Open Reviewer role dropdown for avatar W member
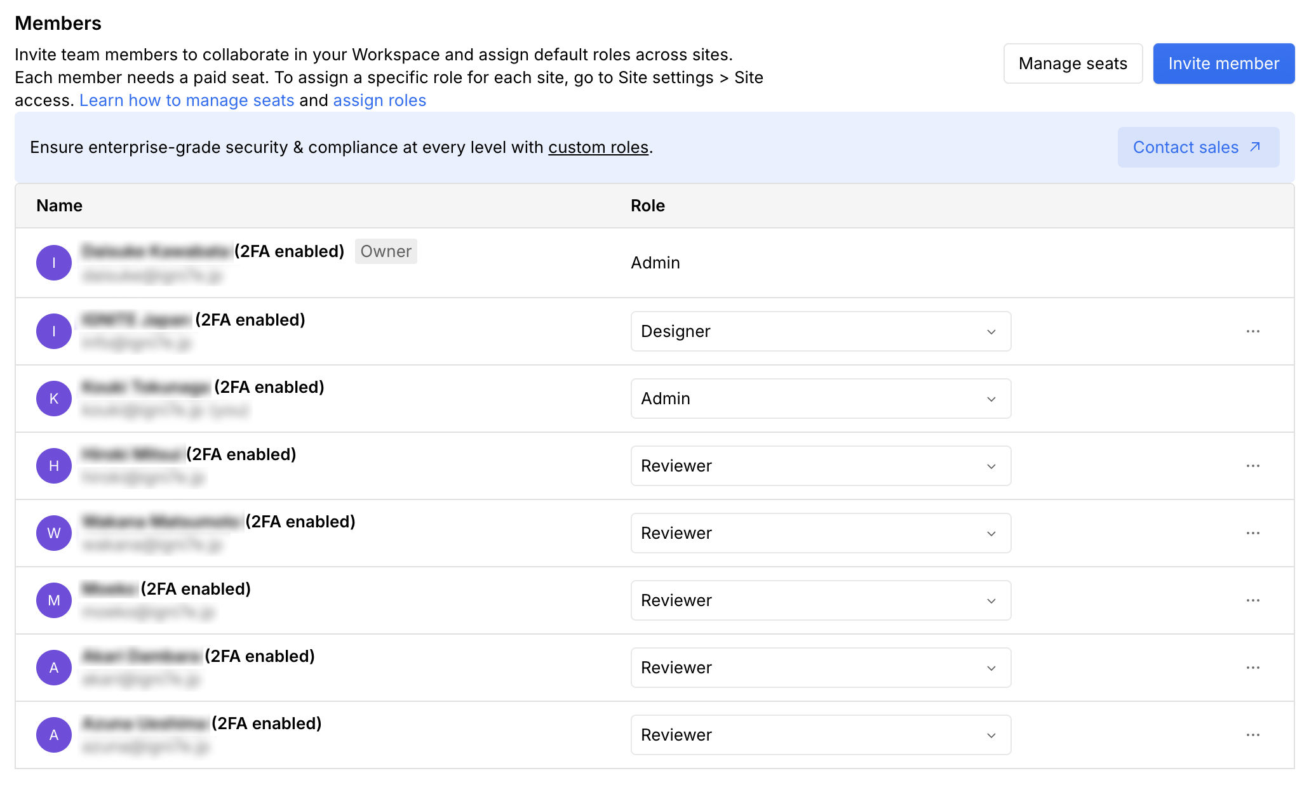The image size is (1316, 792). pyautogui.click(x=820, y=533)
